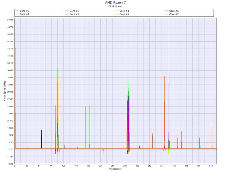Image resolution: width=231 pixels, height=173 pixels.
Task: Click the Time (seconds) axis label
Action: tap(115, 169)
